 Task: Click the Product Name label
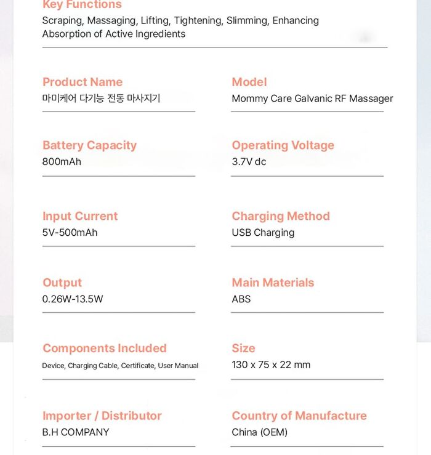pos(83,82)
